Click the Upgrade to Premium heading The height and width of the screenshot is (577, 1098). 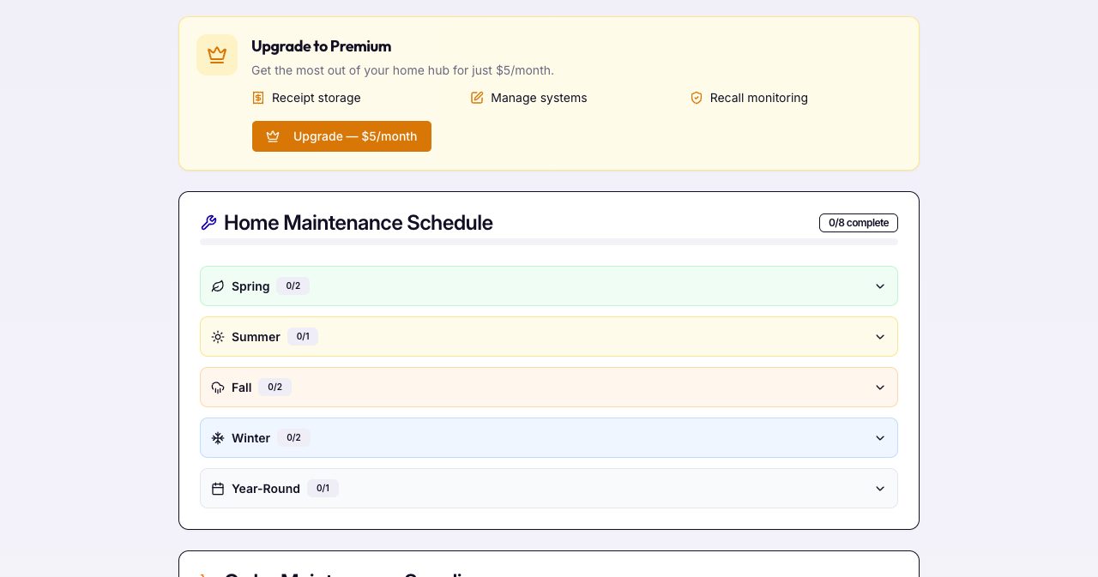point(321,46)
